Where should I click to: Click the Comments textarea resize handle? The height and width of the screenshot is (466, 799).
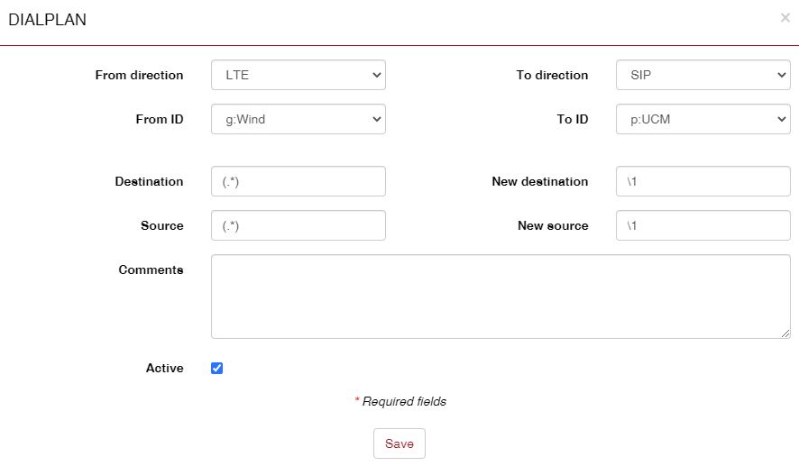[785, 334]
